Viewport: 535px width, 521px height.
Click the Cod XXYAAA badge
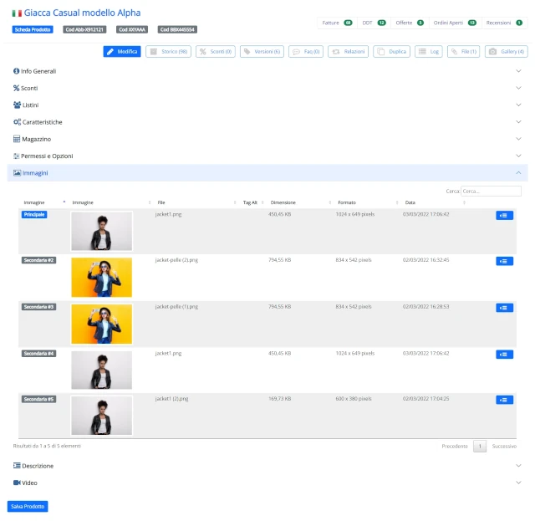(132, 30)
